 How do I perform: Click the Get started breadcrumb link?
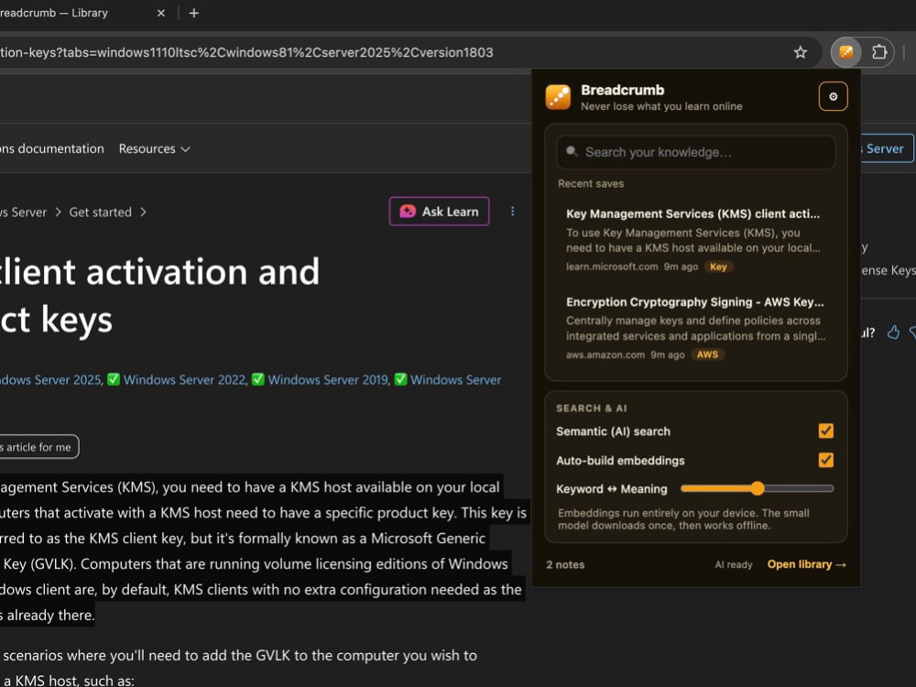101,213
